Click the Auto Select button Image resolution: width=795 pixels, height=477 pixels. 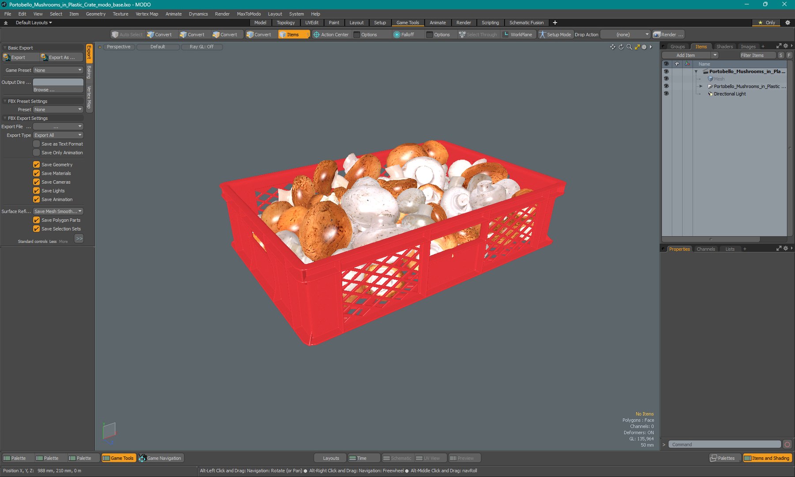tap(127, 34)
